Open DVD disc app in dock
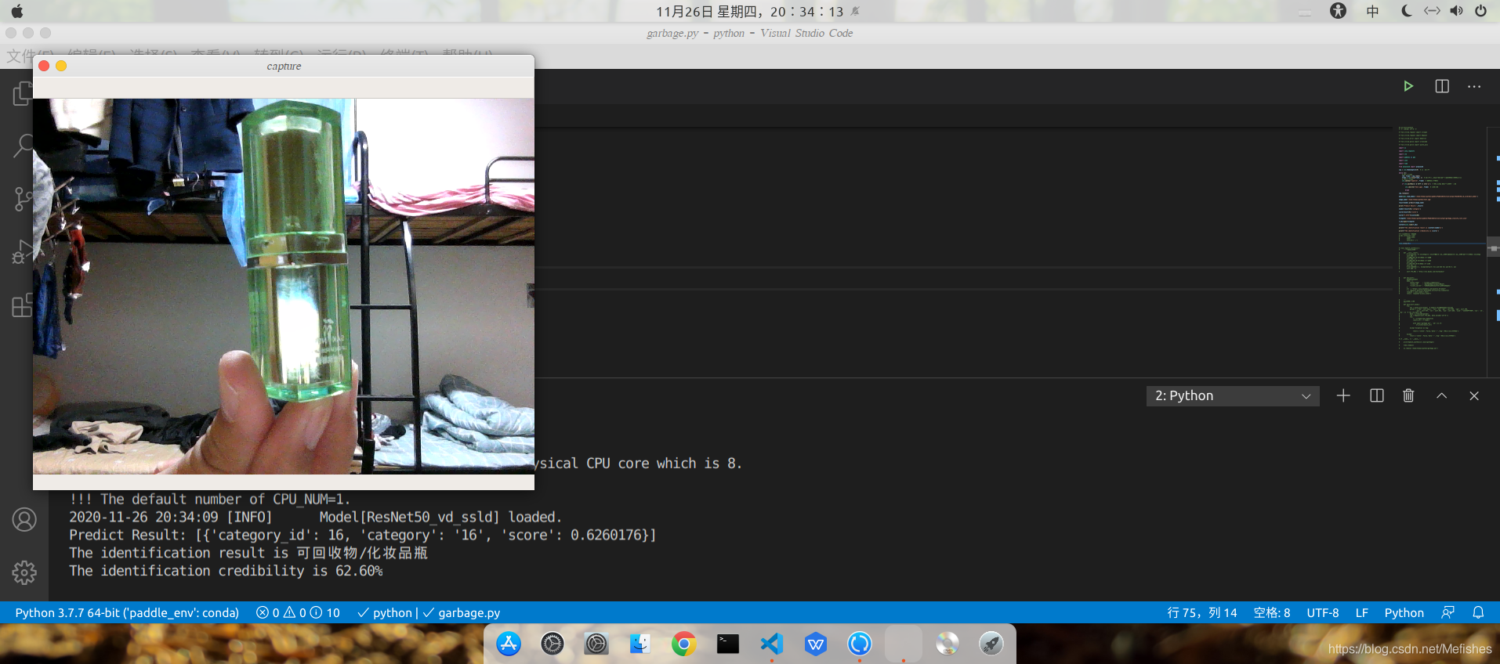Screen dimensions: 1500x664 (x=947, y=644)
